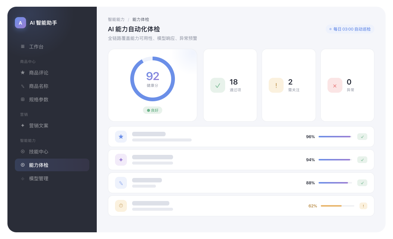This screenshot has width=393, height=239.
Task: Click the 智能能力 sidebar section label
Action: pyautogui.click(x=28, y=141)
